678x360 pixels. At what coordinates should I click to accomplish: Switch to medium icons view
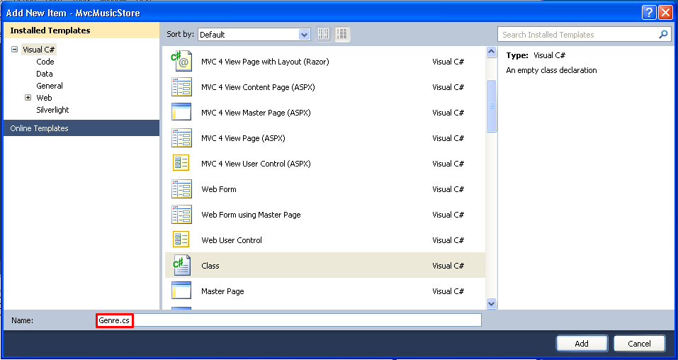pos(324,34)
